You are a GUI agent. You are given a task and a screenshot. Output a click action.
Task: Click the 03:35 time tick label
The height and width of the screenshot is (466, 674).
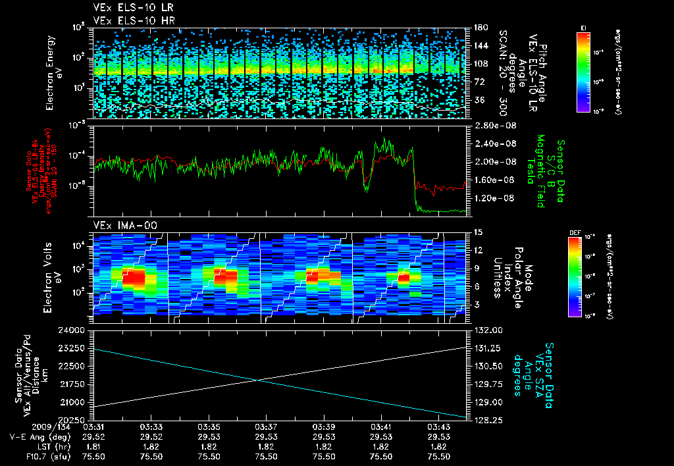(x=209, y=427)
